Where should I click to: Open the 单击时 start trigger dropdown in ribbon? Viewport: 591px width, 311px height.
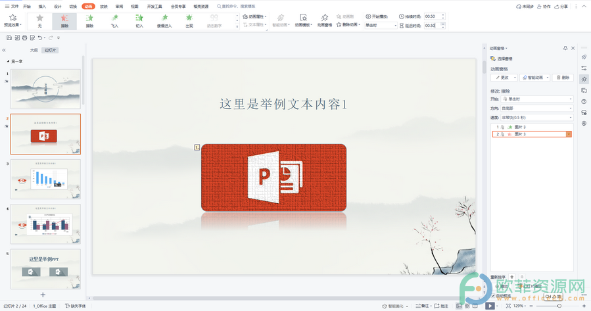tap(381, 25)
